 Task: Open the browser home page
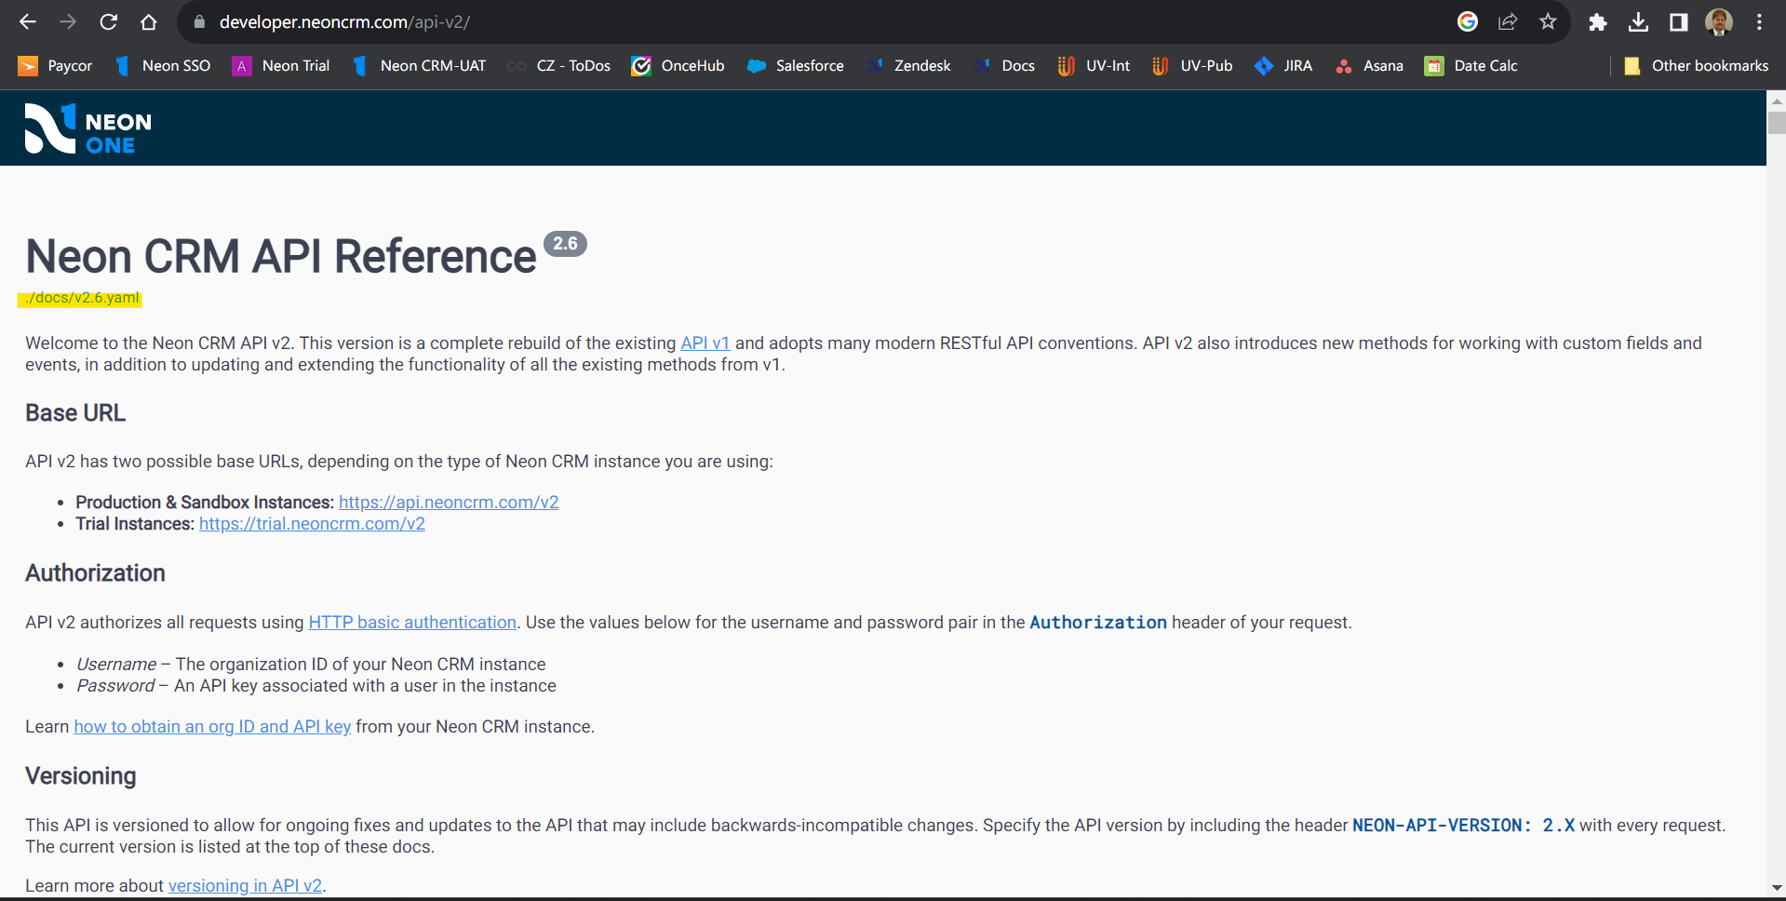(x=149, y=21)
